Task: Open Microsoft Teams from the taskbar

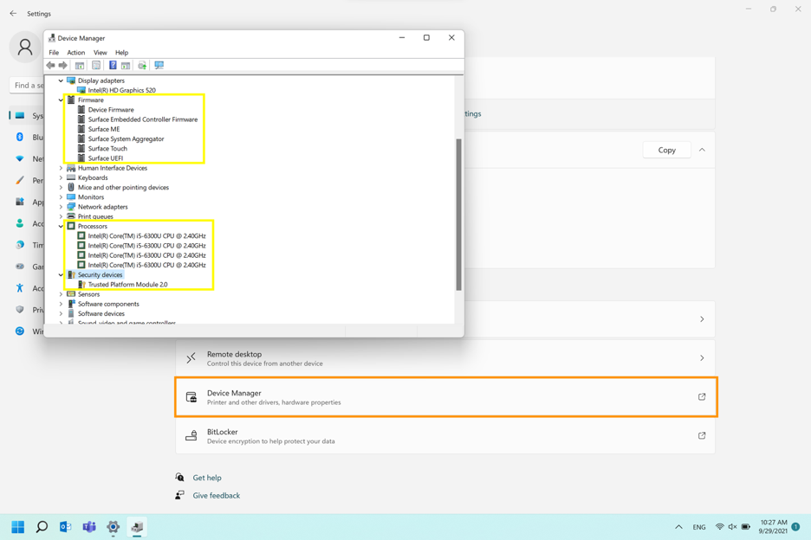Action: [x=89, y=527]
